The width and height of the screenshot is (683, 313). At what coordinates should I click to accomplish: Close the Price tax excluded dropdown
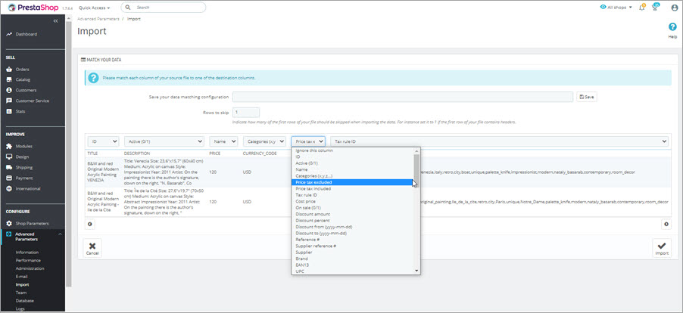[x=308, y=141]
